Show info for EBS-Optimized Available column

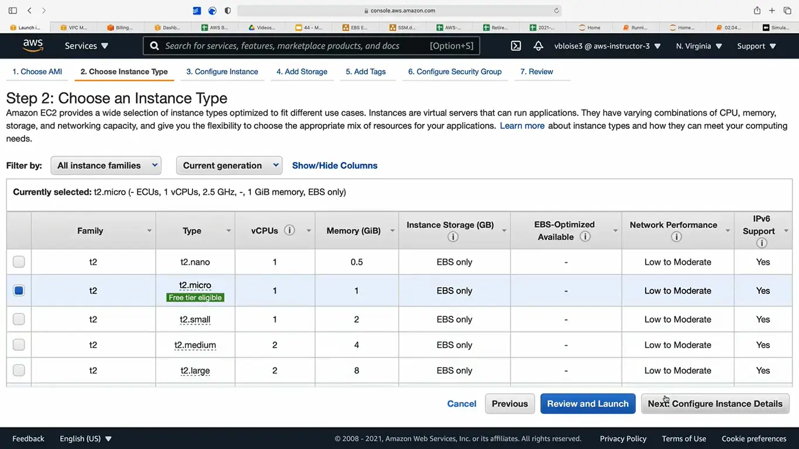click(x=585, y=237)
